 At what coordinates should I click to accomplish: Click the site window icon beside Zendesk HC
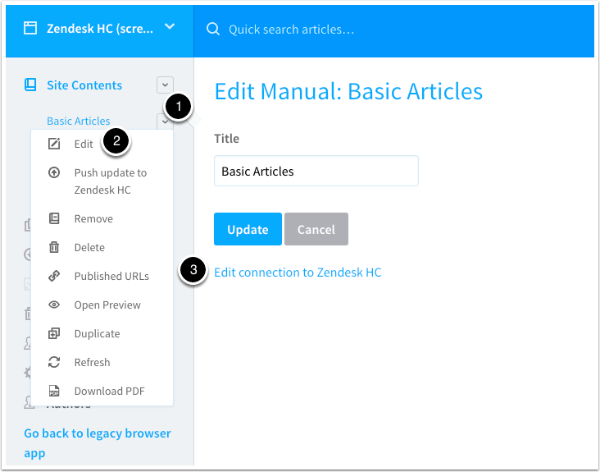30,29
